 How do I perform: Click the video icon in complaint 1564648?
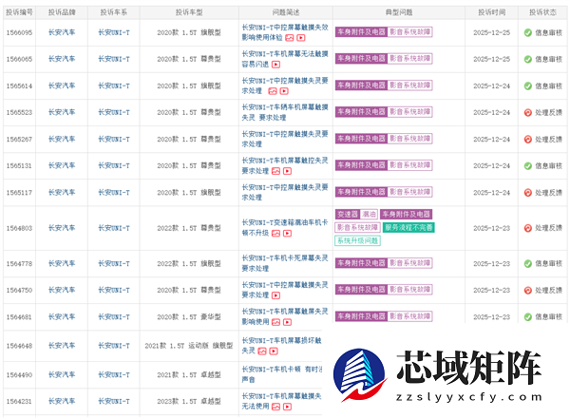point(275,350)
